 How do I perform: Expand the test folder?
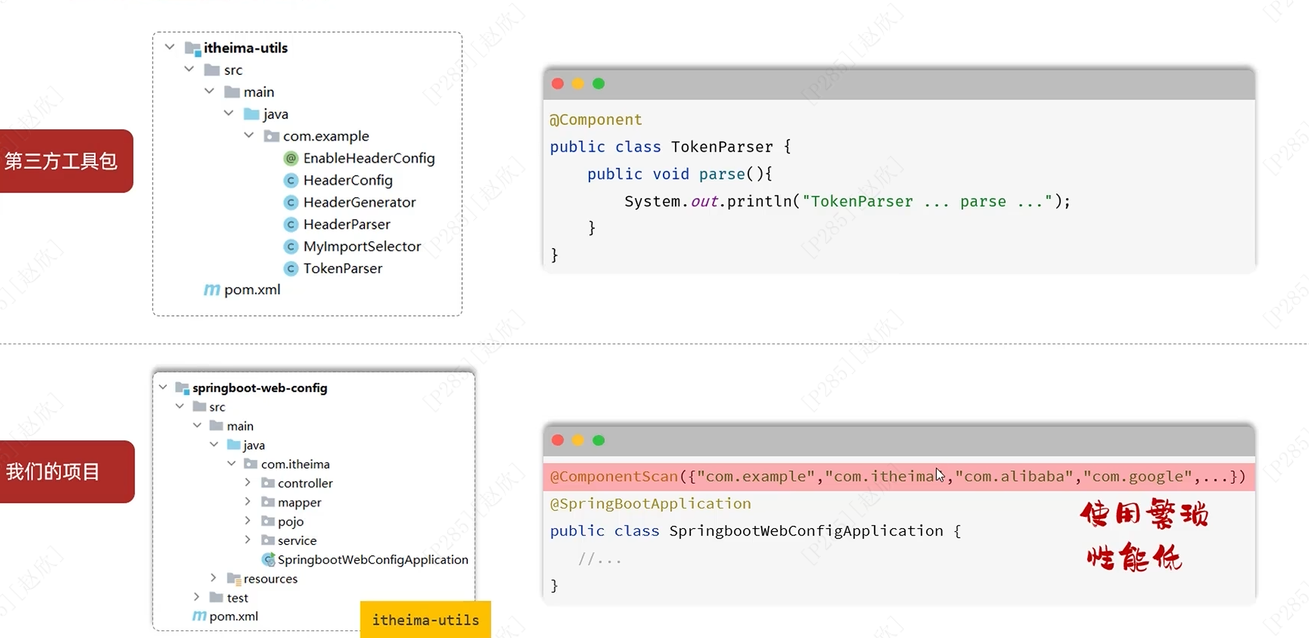pos(197,597)
